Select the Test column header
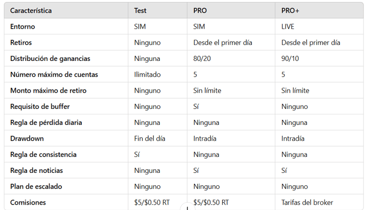 point(140,11)
